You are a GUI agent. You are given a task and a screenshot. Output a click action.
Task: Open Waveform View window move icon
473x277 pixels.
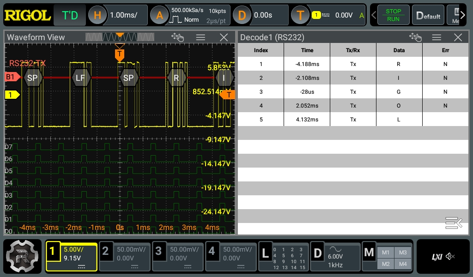point(177,37)
